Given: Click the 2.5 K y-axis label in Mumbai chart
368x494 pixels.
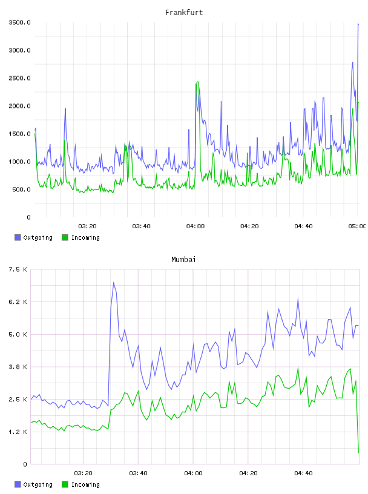Looking at the screenshot, I should [x=18, y=399].
